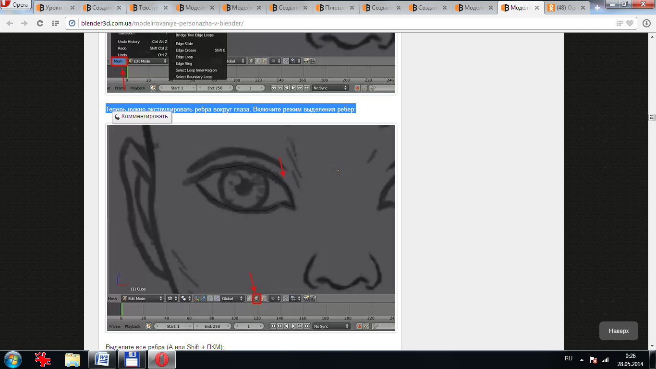Toggle auto-keyframe record button in eye screenshot

coord(359,326)
